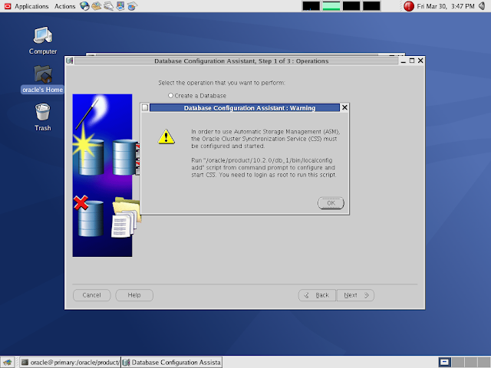
Task: Click OK in the Warning dialog
Action: [331, 203]
